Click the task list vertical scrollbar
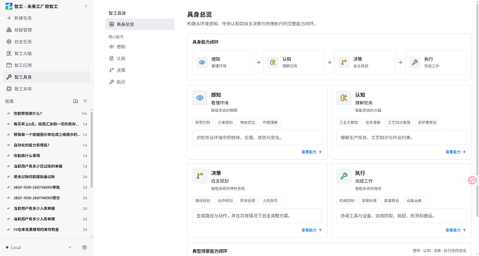Viewport: 479px width, 256px height. point(92,150)
